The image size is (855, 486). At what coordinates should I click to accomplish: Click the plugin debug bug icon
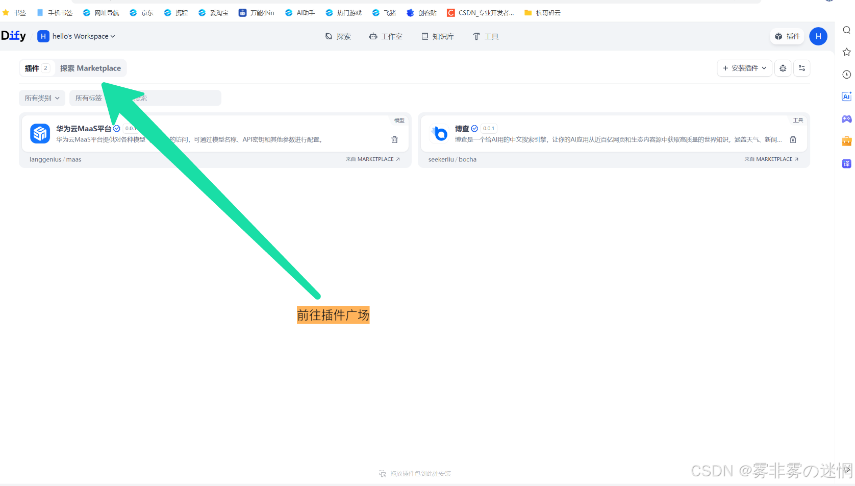click(x=783, y=68)
